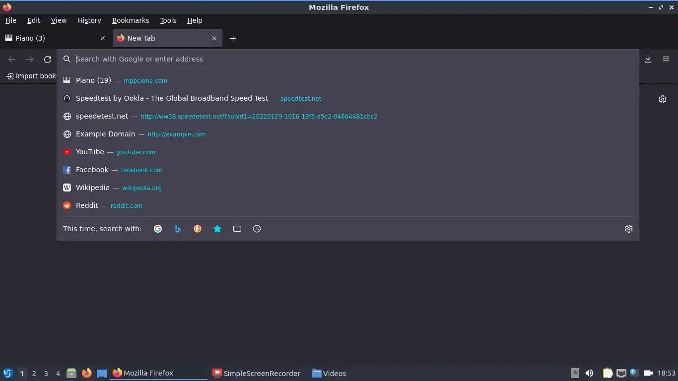Switch to the Piano (3) tab

point(55,38)
